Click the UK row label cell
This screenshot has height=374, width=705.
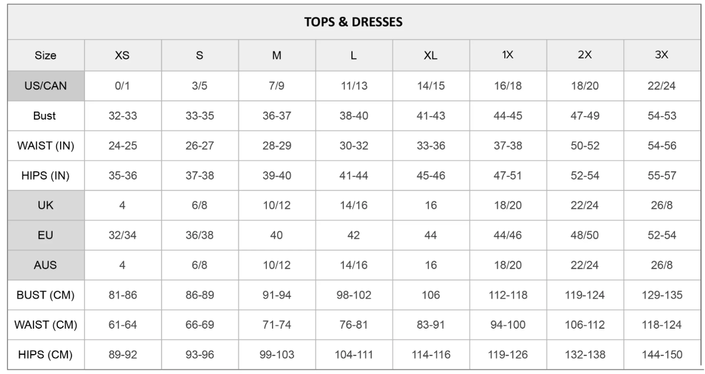46,206
